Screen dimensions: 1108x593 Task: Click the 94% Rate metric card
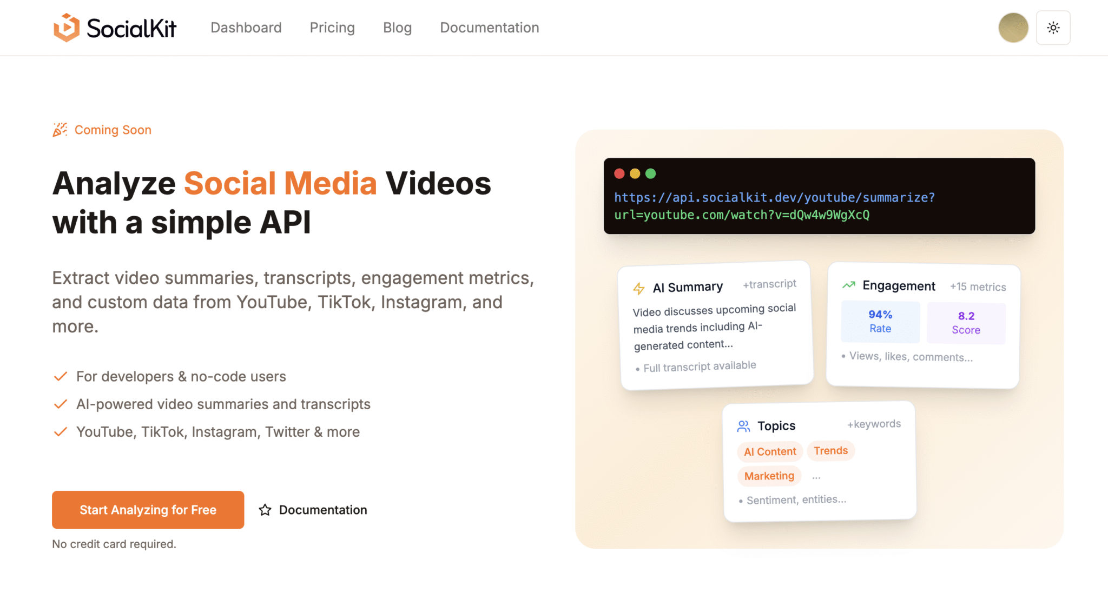(880, 321)
